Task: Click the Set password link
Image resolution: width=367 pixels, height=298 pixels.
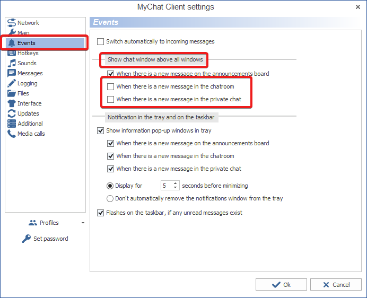Action: pyautogui.click(x=51, y=239)
